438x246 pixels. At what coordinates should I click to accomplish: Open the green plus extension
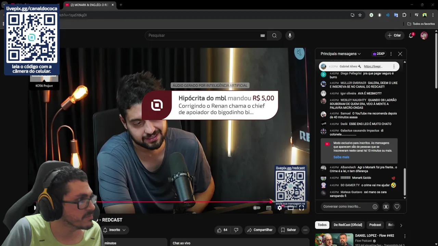click(371, 15)
